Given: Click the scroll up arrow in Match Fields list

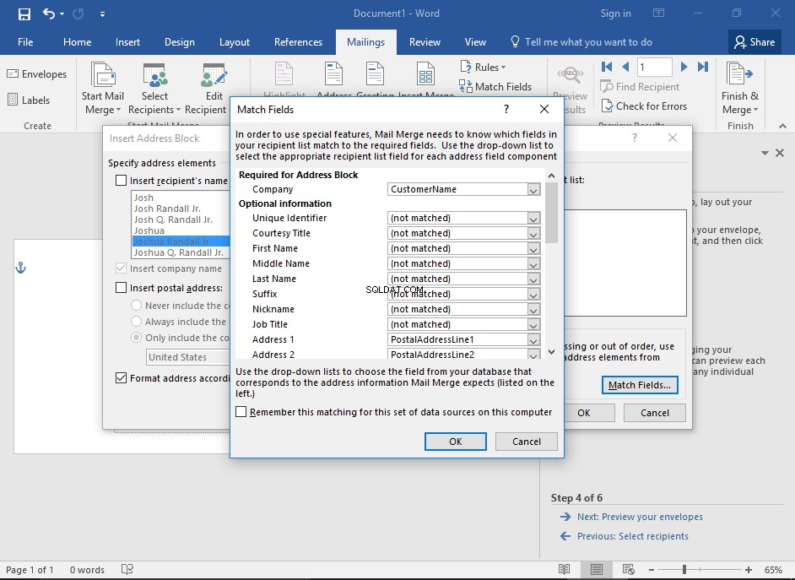Looking at the screenshot, I should pyautogui.click(x=552, y=176).
